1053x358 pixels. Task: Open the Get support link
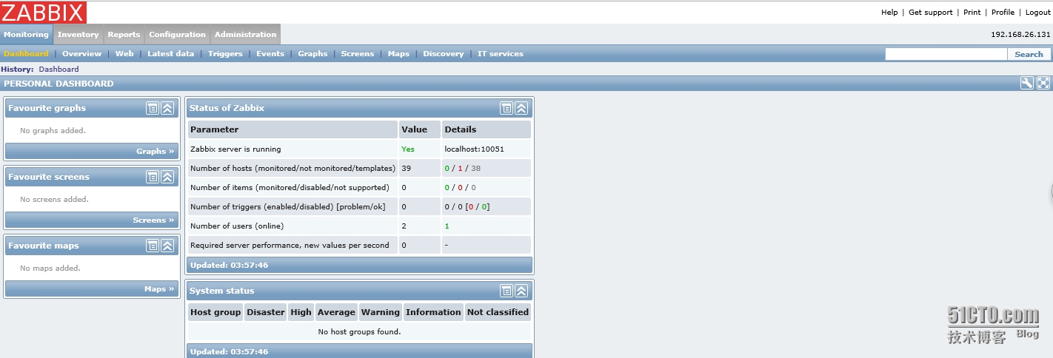(931, 13)
